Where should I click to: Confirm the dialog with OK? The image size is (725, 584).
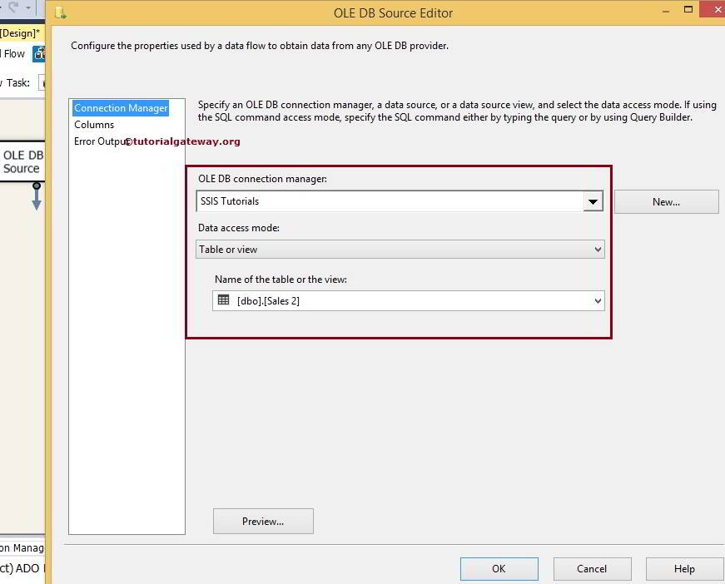(x=499, y=569)
